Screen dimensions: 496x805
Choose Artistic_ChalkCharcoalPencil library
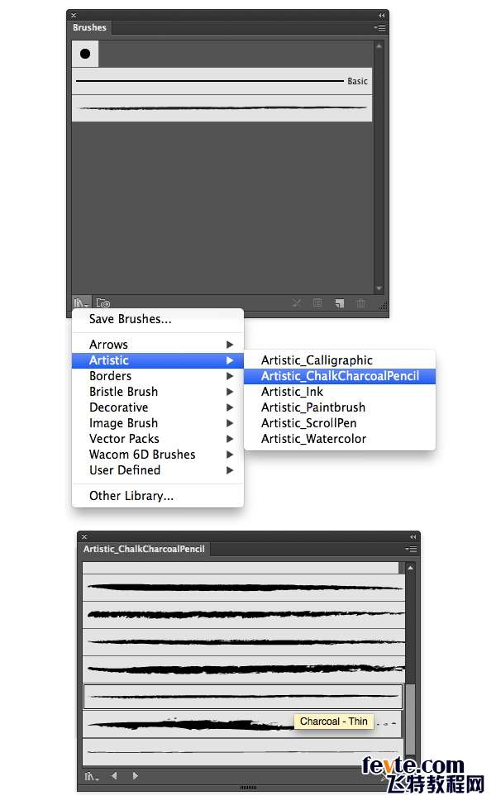[x=340, y=376]
